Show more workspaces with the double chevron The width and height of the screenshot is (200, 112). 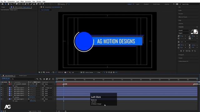[x=174, y=4]
